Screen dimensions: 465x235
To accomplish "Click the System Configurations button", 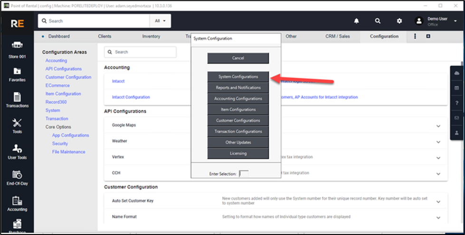I will [238, 77].
